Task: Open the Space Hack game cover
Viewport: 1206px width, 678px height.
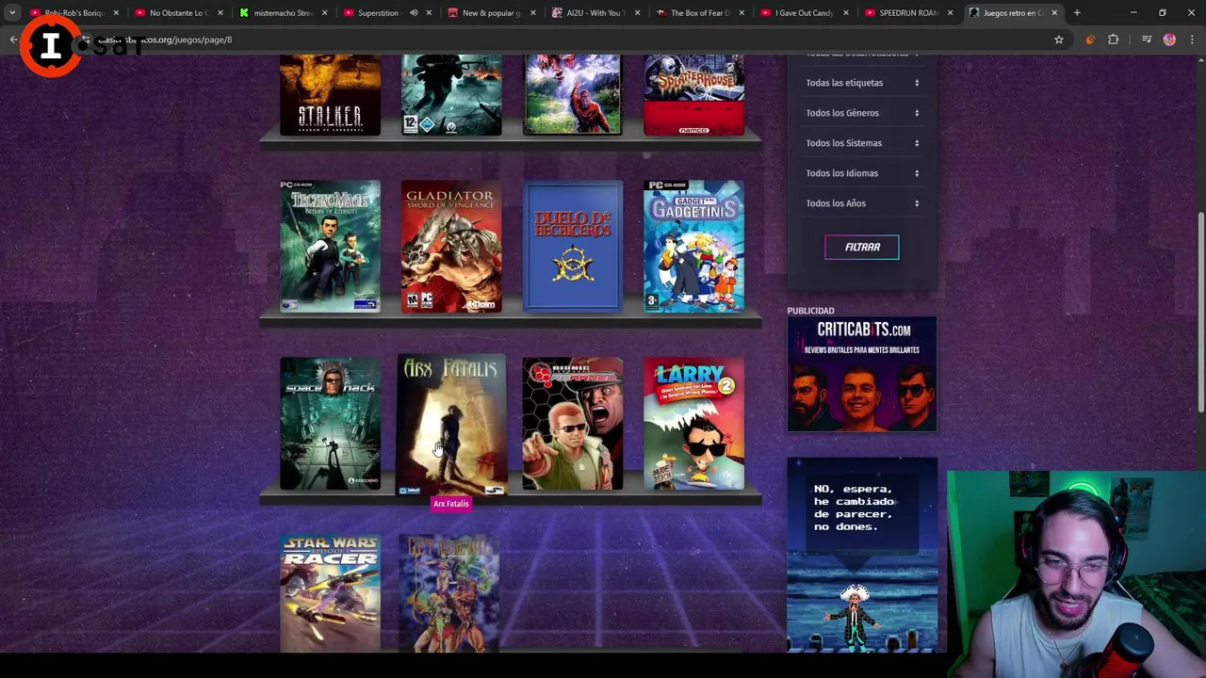Action: [330, 424]
